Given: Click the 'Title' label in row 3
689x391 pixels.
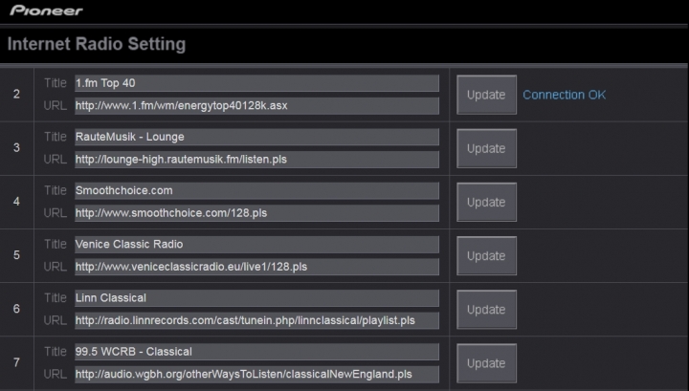Looking at the screenshot, I should 56,137.
